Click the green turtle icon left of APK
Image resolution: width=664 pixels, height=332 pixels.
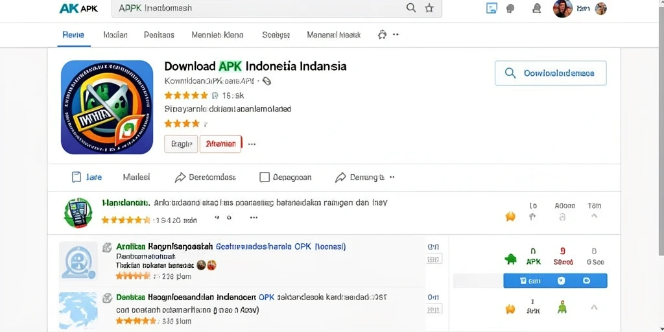pyautogui.click(x=510, y=259)
